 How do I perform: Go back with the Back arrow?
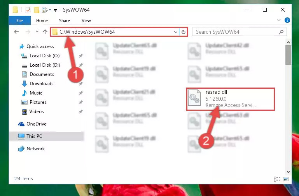(16, 32)
